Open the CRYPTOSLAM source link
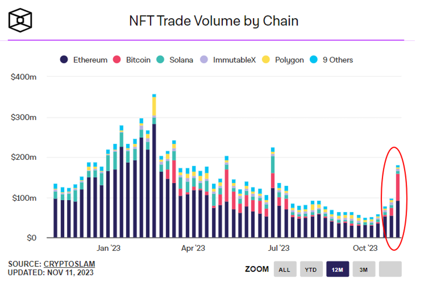421x286 pixels. click(69, 264)
